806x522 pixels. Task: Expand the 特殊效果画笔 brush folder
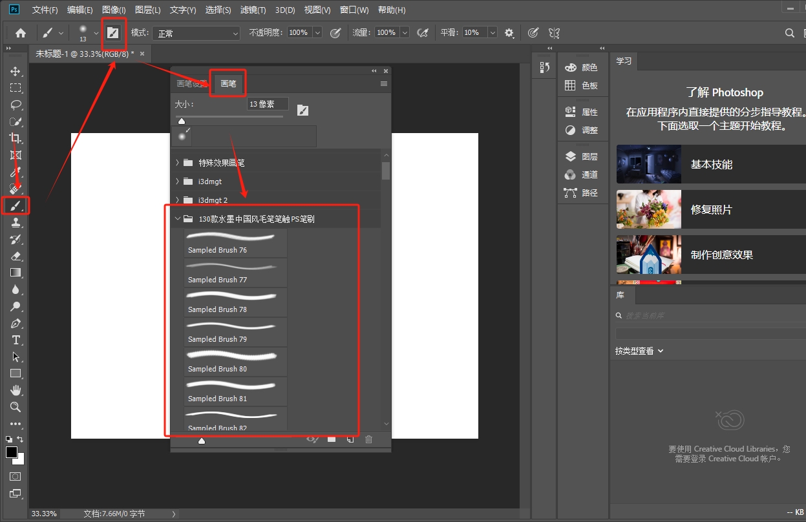(178, 162)
